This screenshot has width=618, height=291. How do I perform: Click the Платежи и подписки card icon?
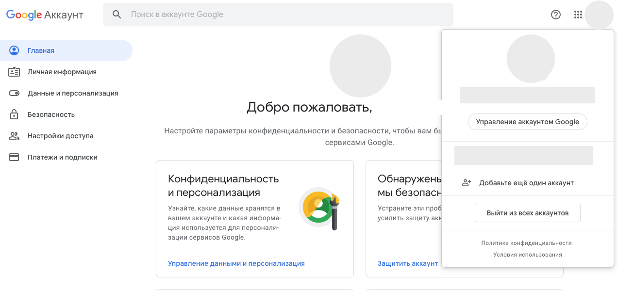tap(14, 157)
